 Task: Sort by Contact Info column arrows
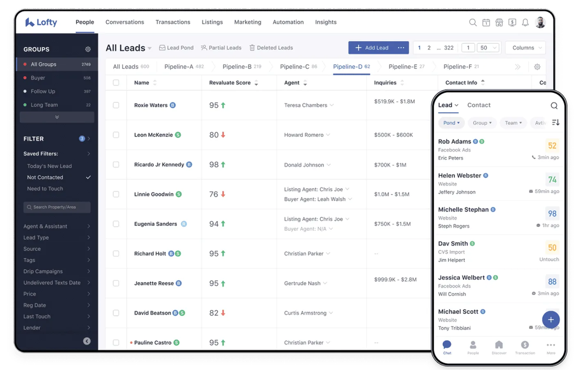pos(483,82)
